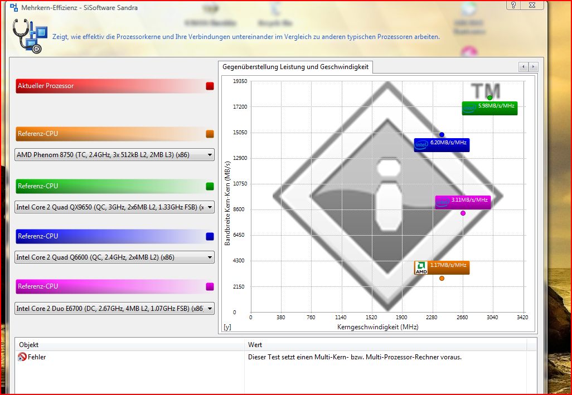Click the Objekt column header
Screen dimensions: 572x395
pos(129,345)
